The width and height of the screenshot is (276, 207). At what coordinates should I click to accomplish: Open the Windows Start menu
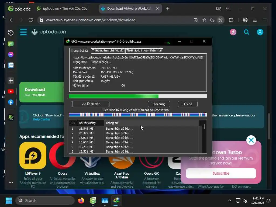coord(9,201)
